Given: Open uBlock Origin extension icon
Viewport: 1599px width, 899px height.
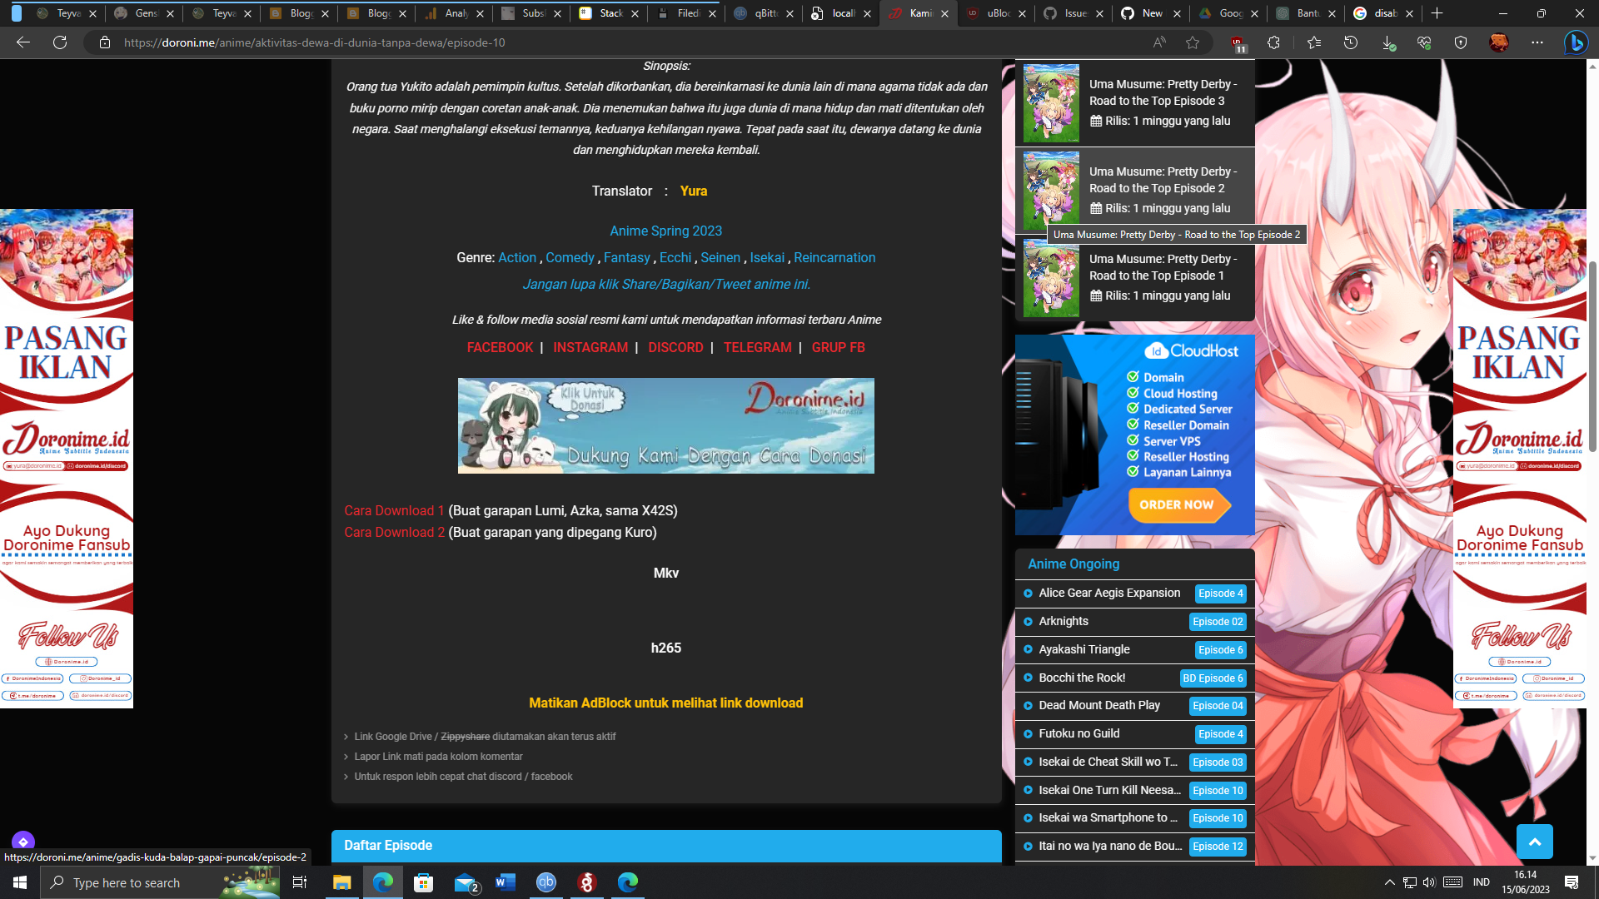Looking at the screenshot, I should coord(1238,43).
